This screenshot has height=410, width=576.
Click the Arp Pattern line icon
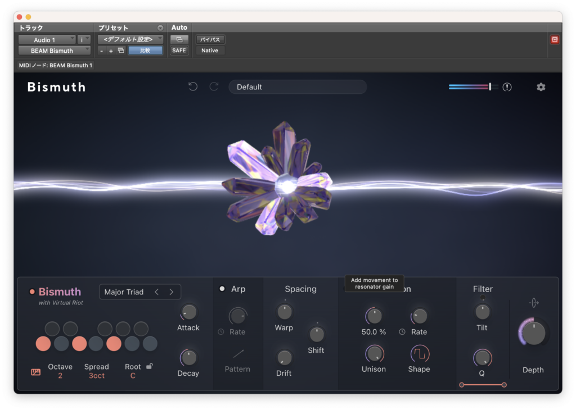click(238, 354)
